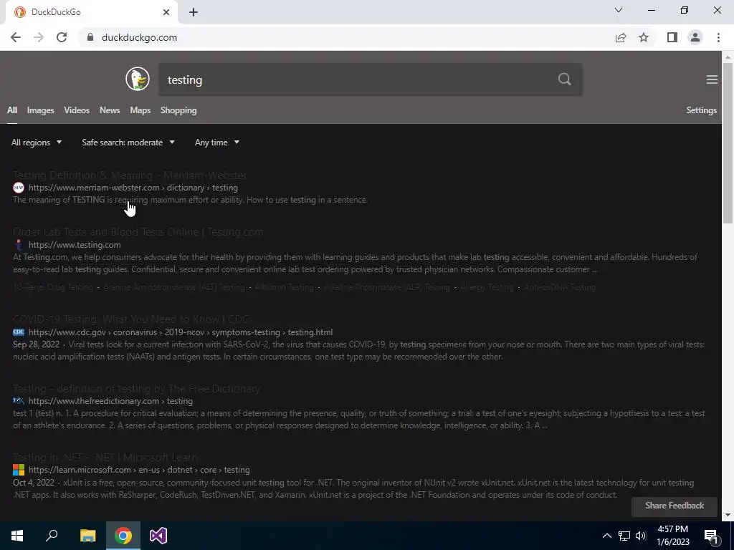734x550 pixels.
Task: Close the DuckDuckGo tab
Action: pyautogui.click(x=166, y=12)
